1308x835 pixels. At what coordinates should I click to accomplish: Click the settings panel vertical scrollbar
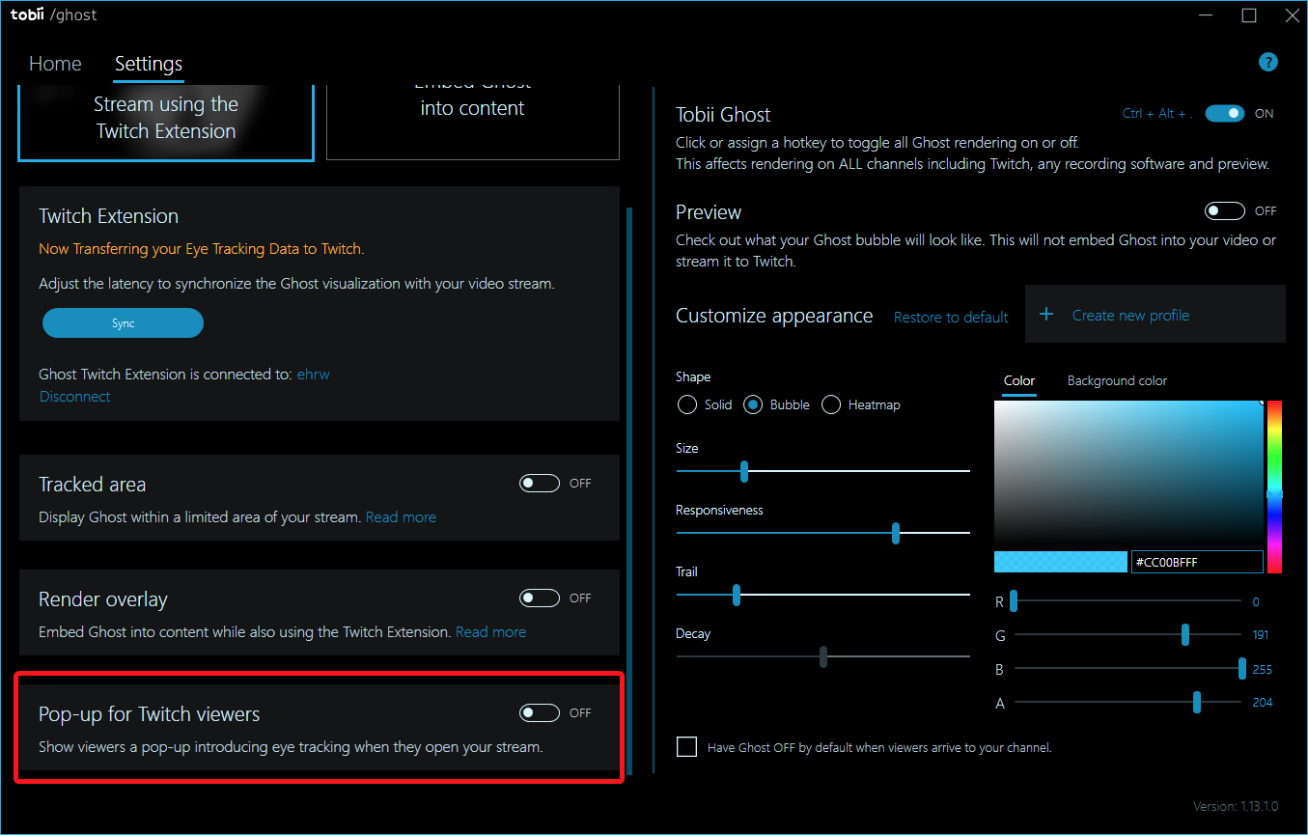coord(630,489)
